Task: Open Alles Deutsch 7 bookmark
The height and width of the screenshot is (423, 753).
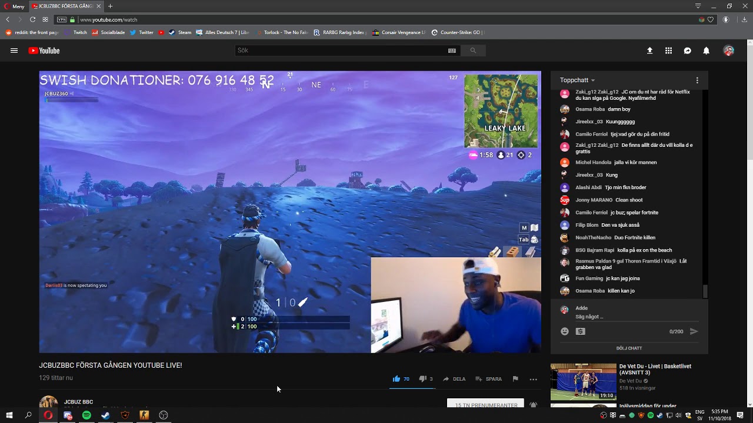Action: click(223, 33)
